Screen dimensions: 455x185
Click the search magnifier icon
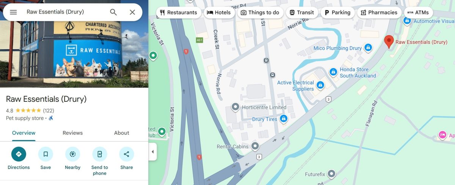[113, 12]
